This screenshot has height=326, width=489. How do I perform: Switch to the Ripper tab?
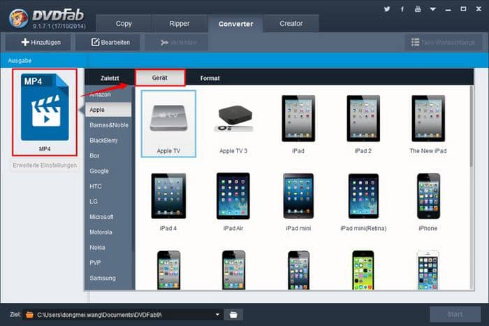179,24
